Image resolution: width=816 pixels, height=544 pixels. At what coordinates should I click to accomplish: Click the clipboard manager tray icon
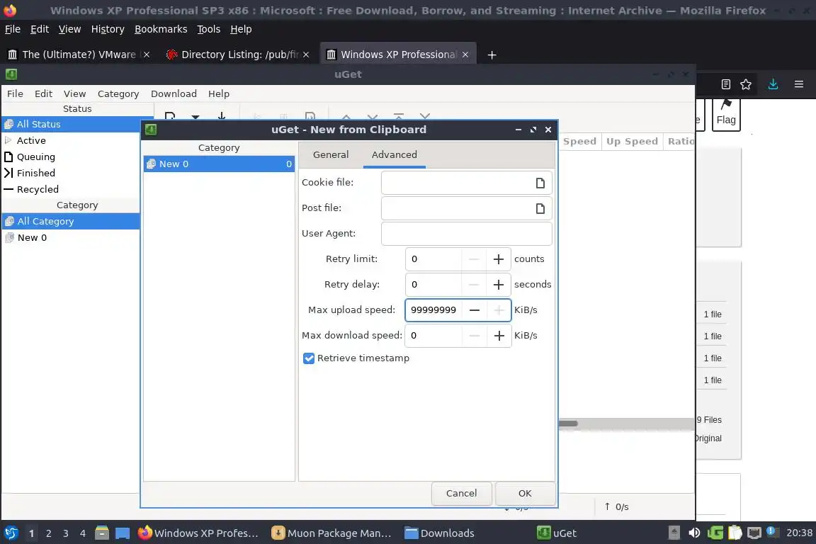[x=735, y=533]
